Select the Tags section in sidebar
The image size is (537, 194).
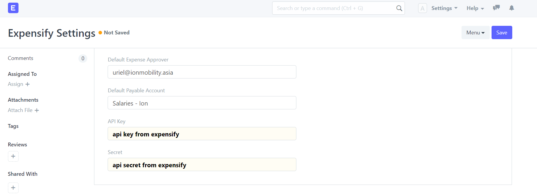(x=13, y=126)
